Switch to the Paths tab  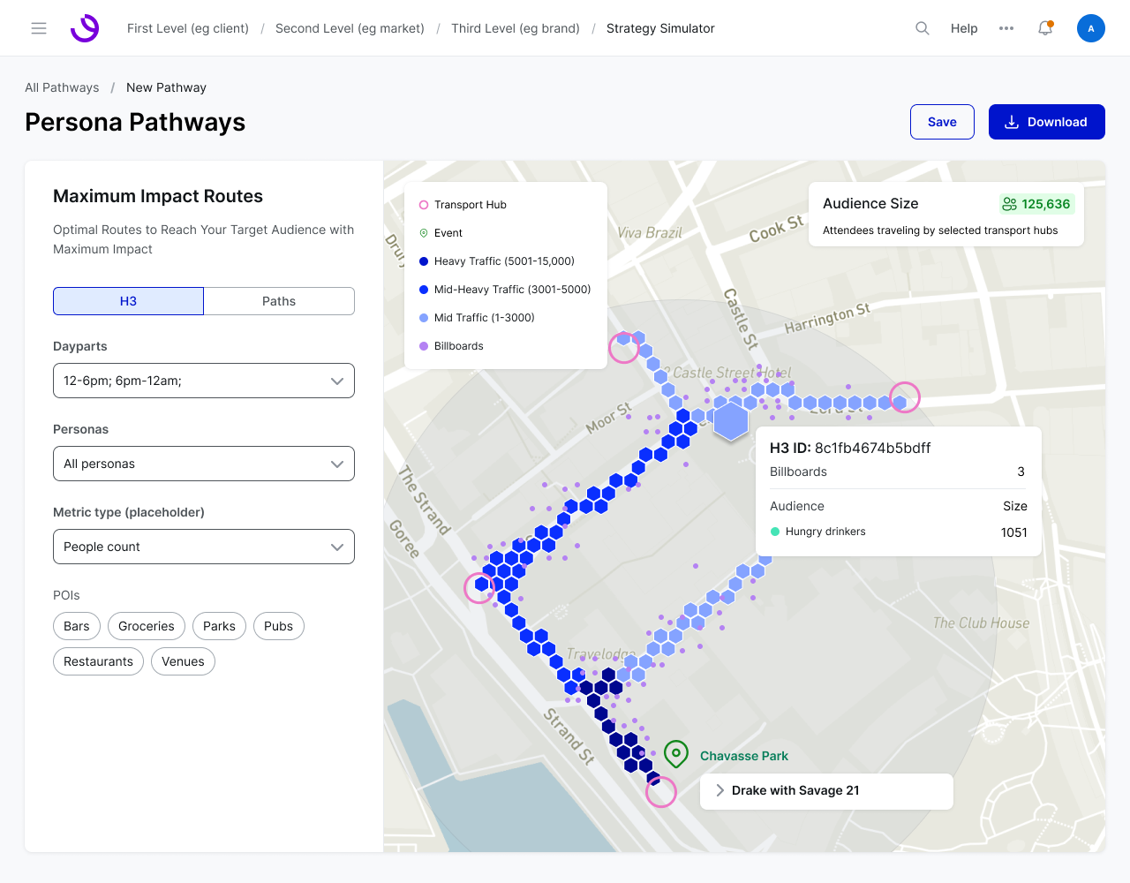(x=279, y=301)
